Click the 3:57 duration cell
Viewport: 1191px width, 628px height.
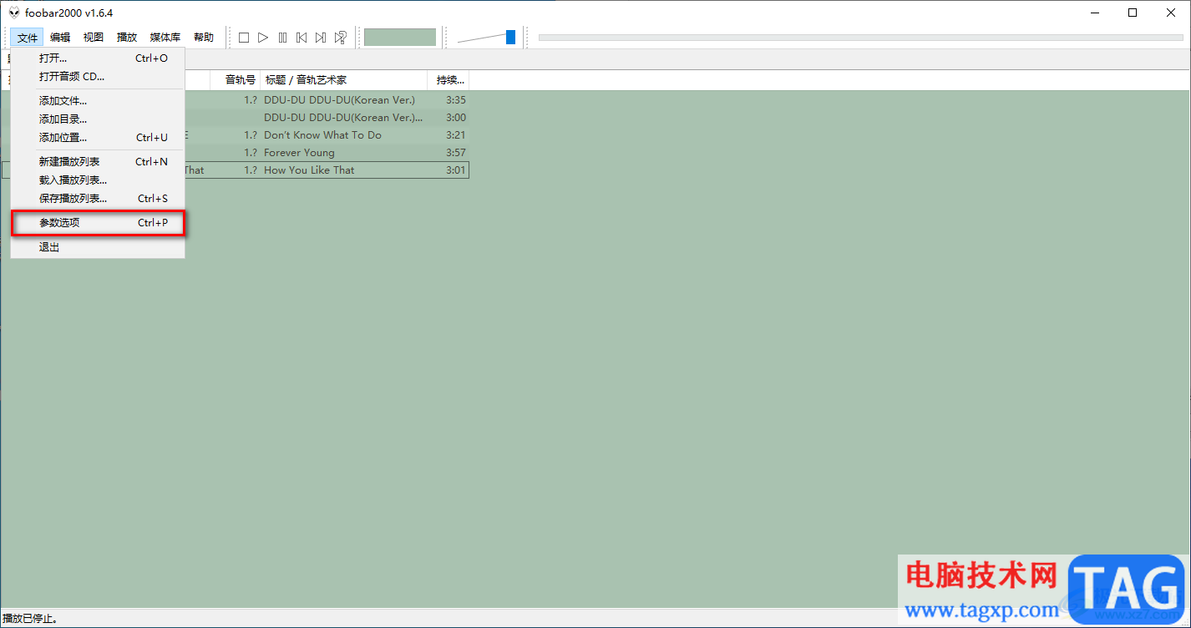coord(456,153)
